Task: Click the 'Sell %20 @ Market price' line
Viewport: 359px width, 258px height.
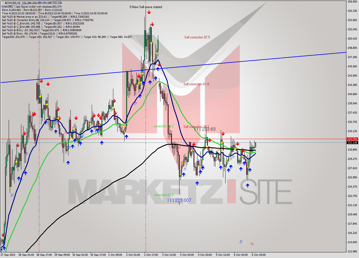Action: [x=45, y=17]
